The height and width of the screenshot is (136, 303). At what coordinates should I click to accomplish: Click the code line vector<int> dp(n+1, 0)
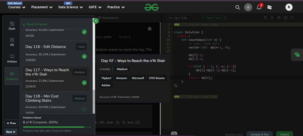point(209,47)
